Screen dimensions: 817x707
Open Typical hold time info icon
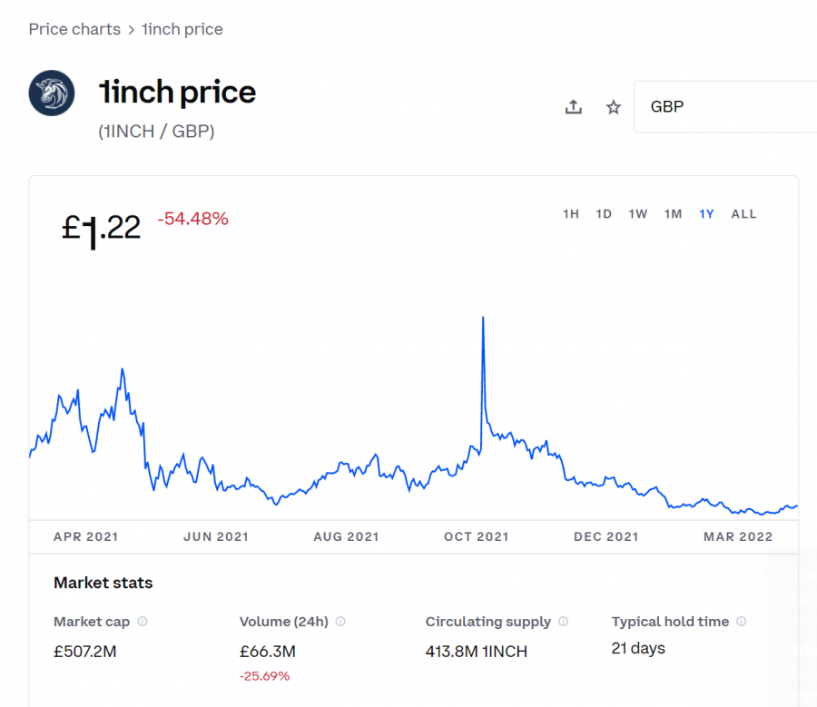click(x=742, y=621)
